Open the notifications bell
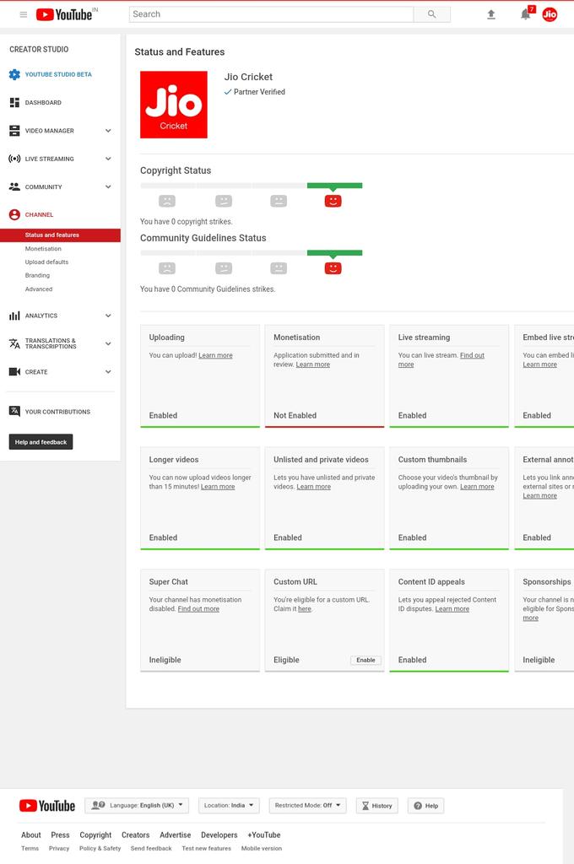Screen dimensions: 574x864 526,14
